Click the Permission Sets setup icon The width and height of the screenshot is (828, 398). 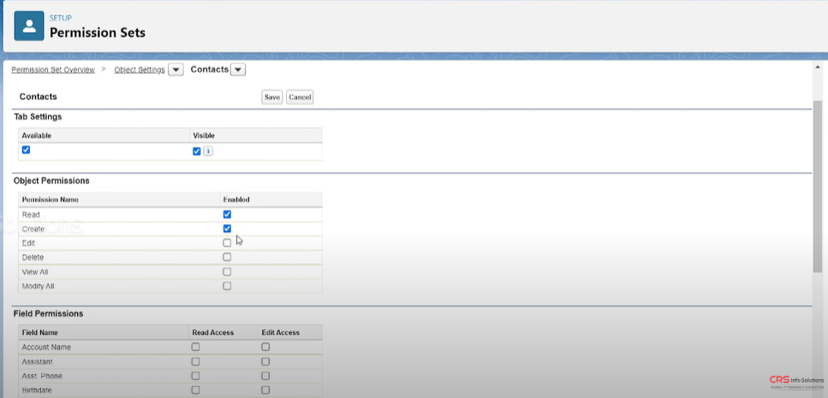click(x=30, y=26)
